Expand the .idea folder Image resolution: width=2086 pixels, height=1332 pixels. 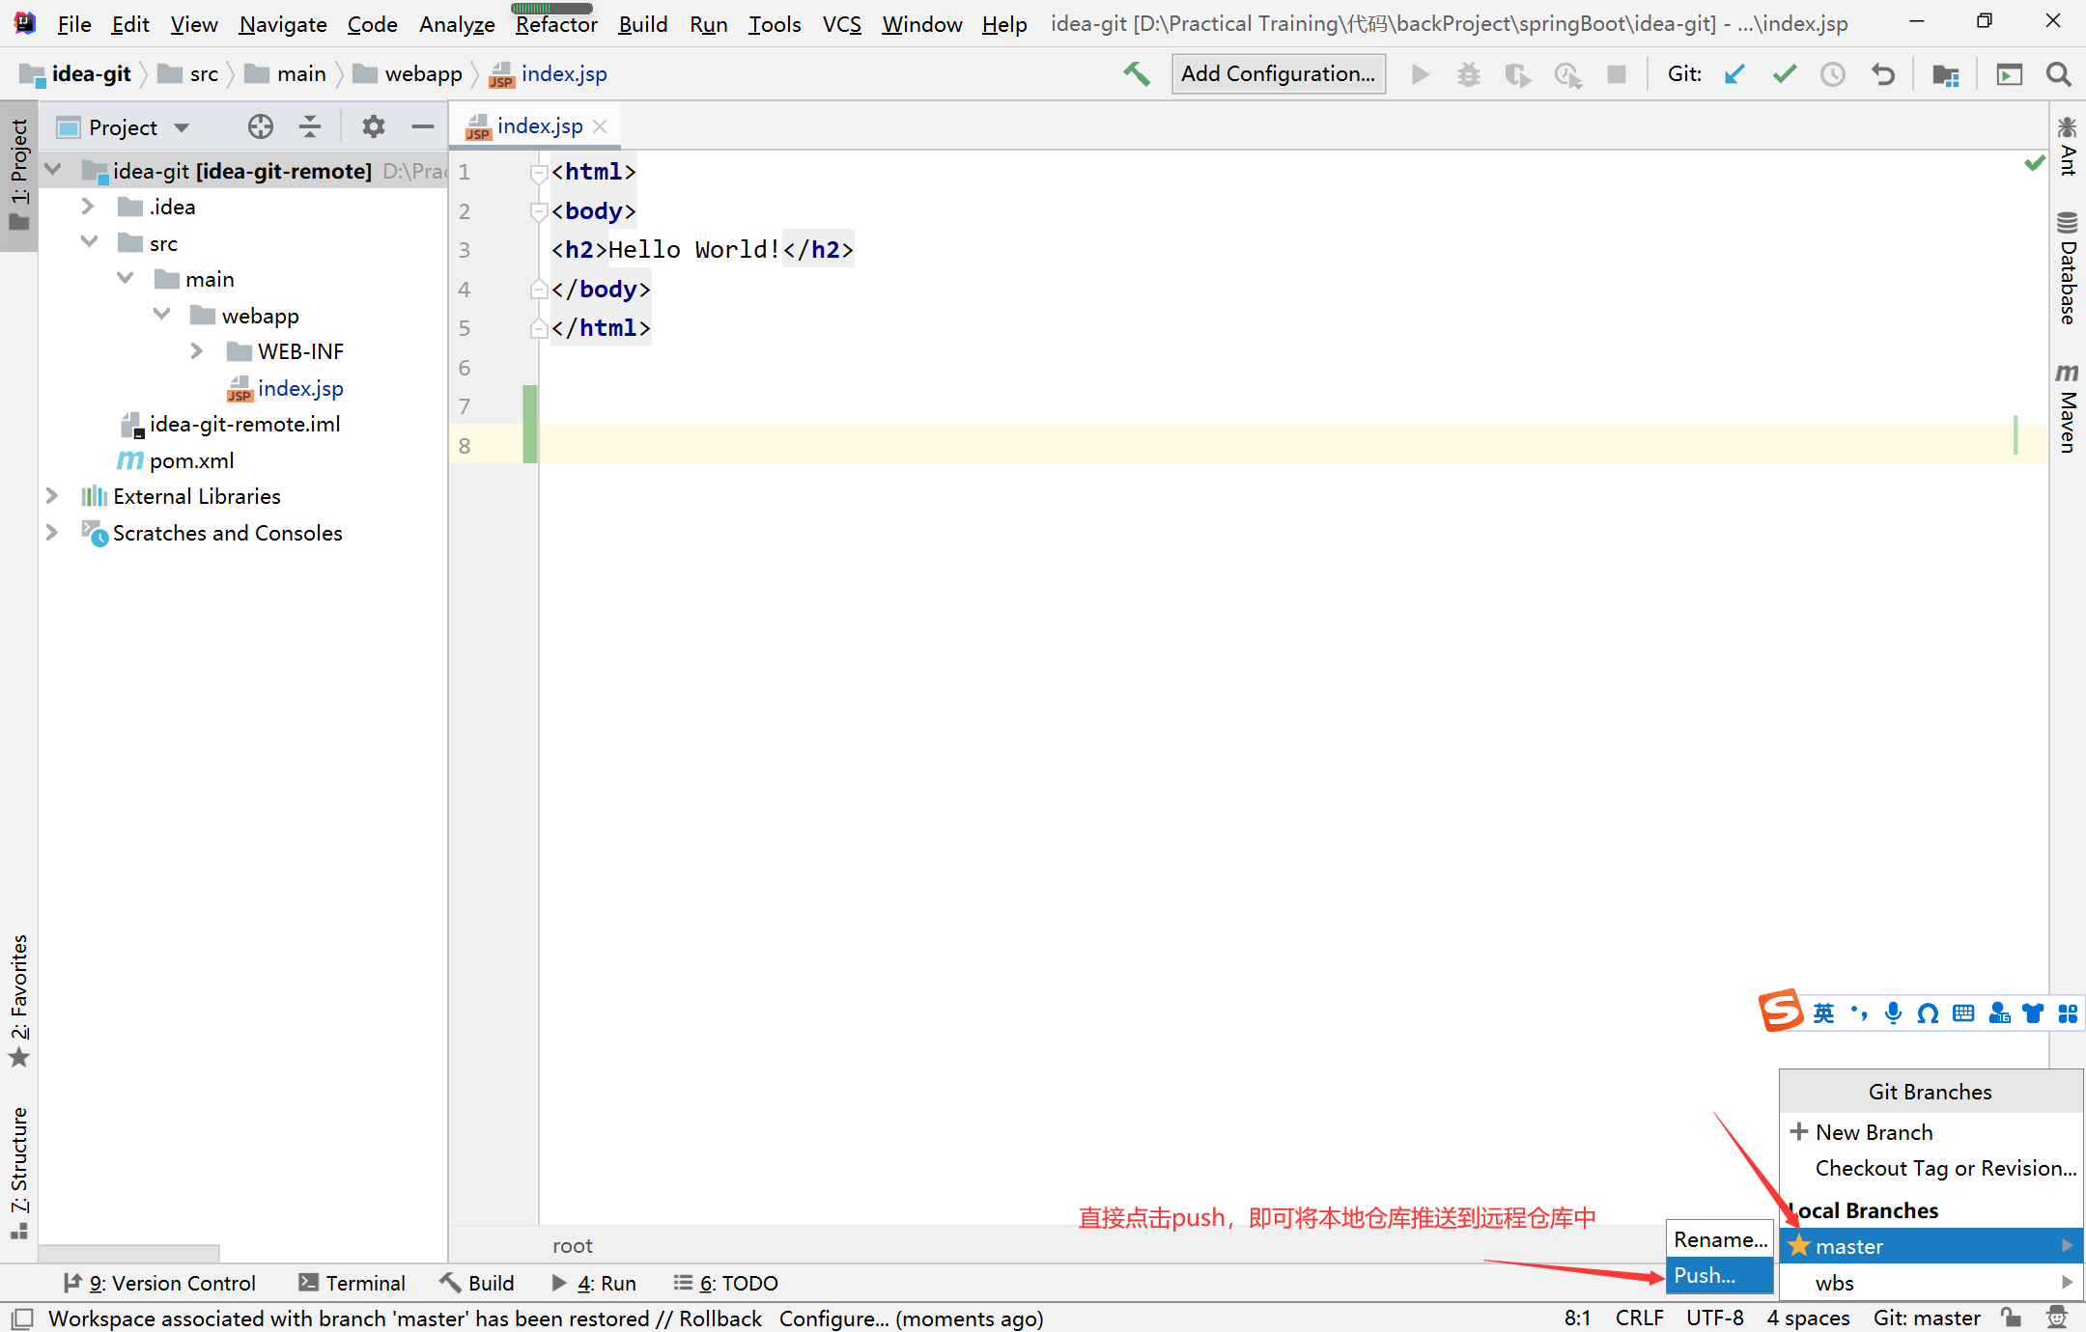pos(88,207)
